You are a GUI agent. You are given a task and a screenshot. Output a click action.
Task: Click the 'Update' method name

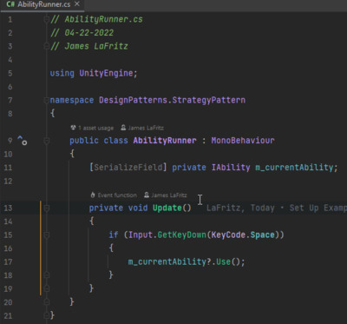167,208
